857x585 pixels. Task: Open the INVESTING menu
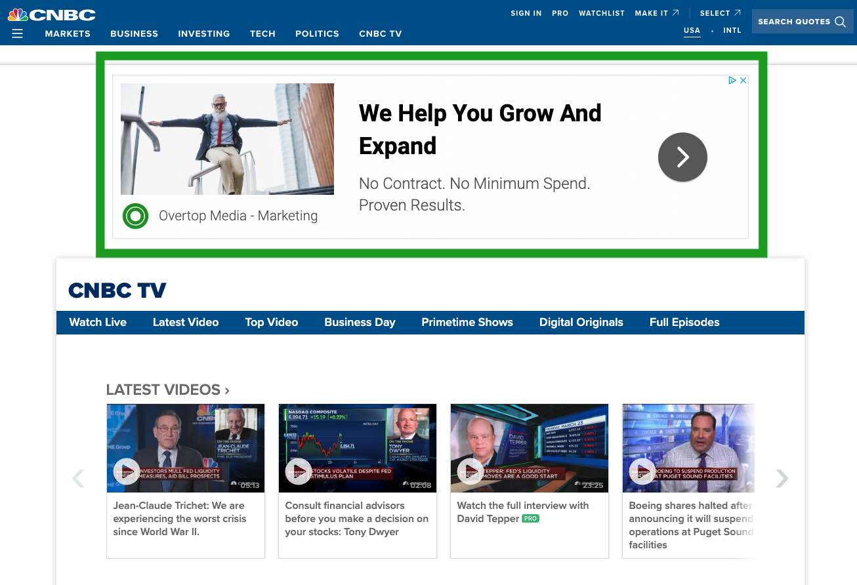click(x=204, y=33)
